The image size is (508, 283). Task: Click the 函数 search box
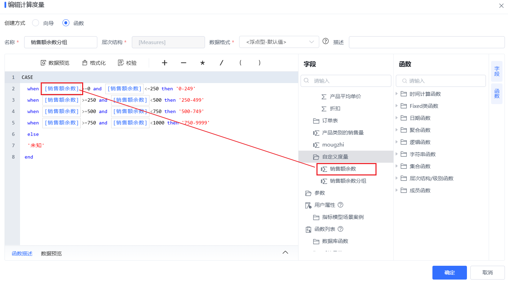[441, 81]
